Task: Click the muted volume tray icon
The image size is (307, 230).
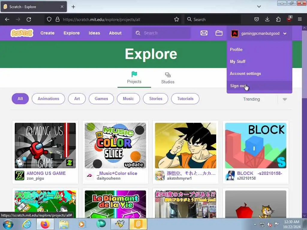Action: point(270,225)
